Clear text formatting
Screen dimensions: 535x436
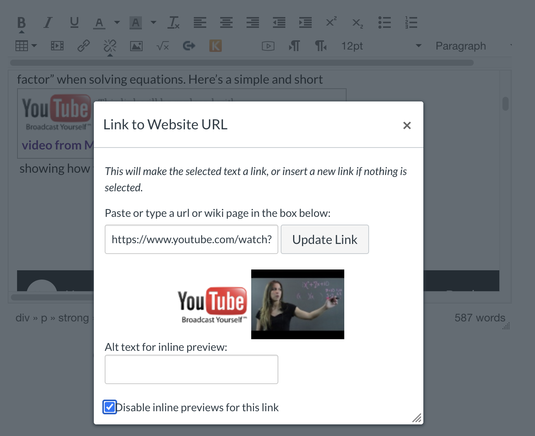coord(174,22)
